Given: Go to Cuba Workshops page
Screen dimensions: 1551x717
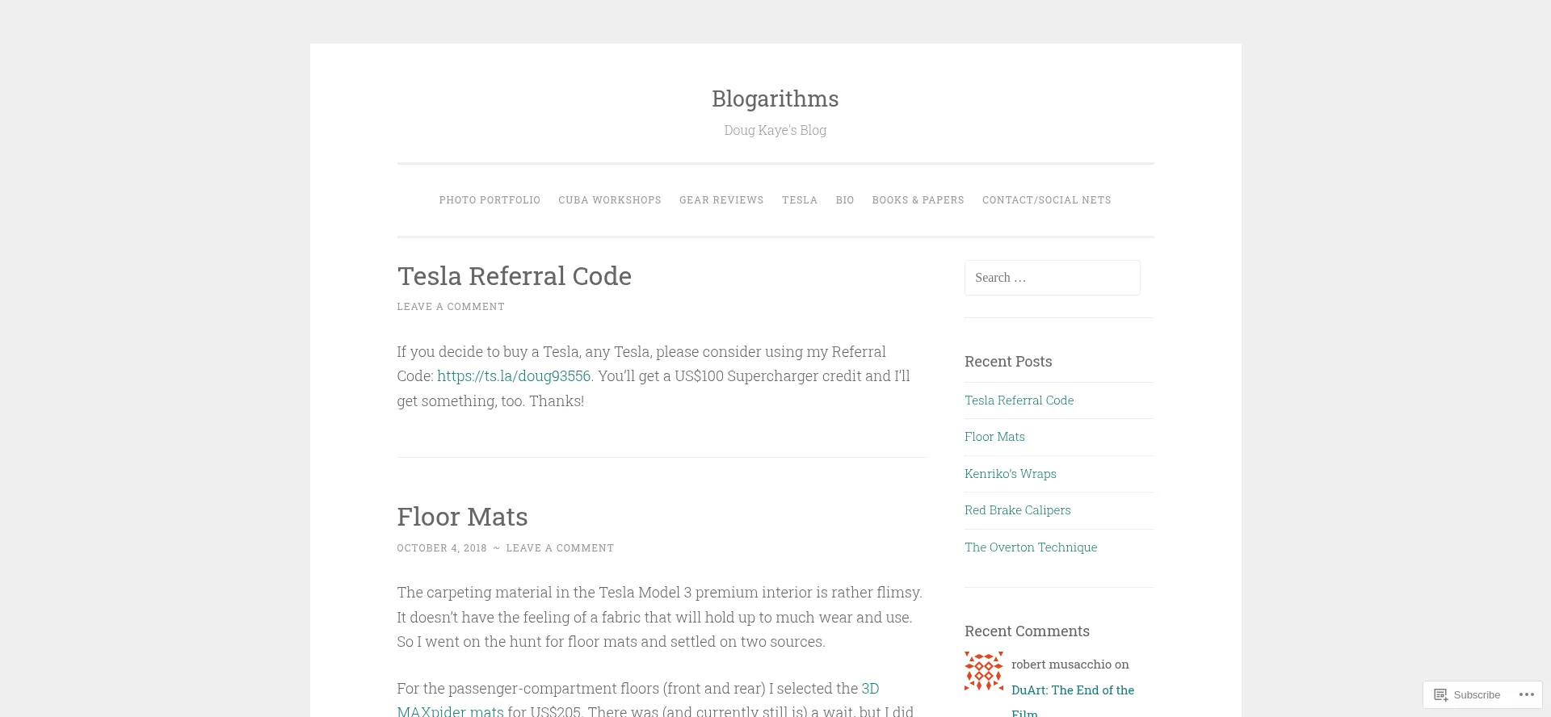Looking at the screenshot, I should (609, 200).
